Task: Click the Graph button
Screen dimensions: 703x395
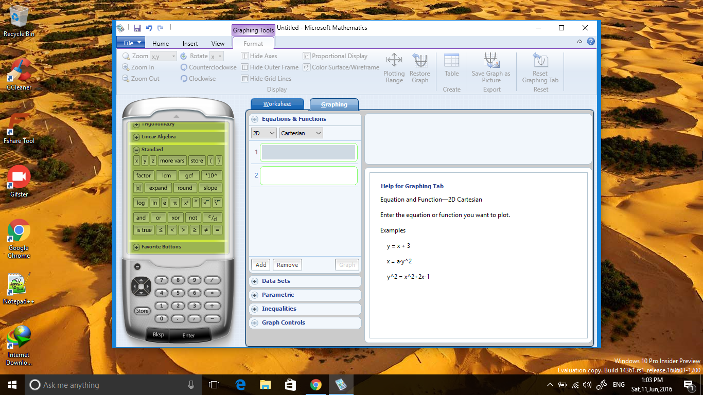Action: point(347,265)
